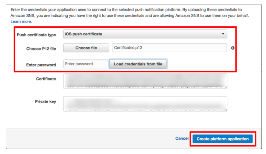
Task: Open the Push certificate type dropdown
Action: tap(145, 34)
